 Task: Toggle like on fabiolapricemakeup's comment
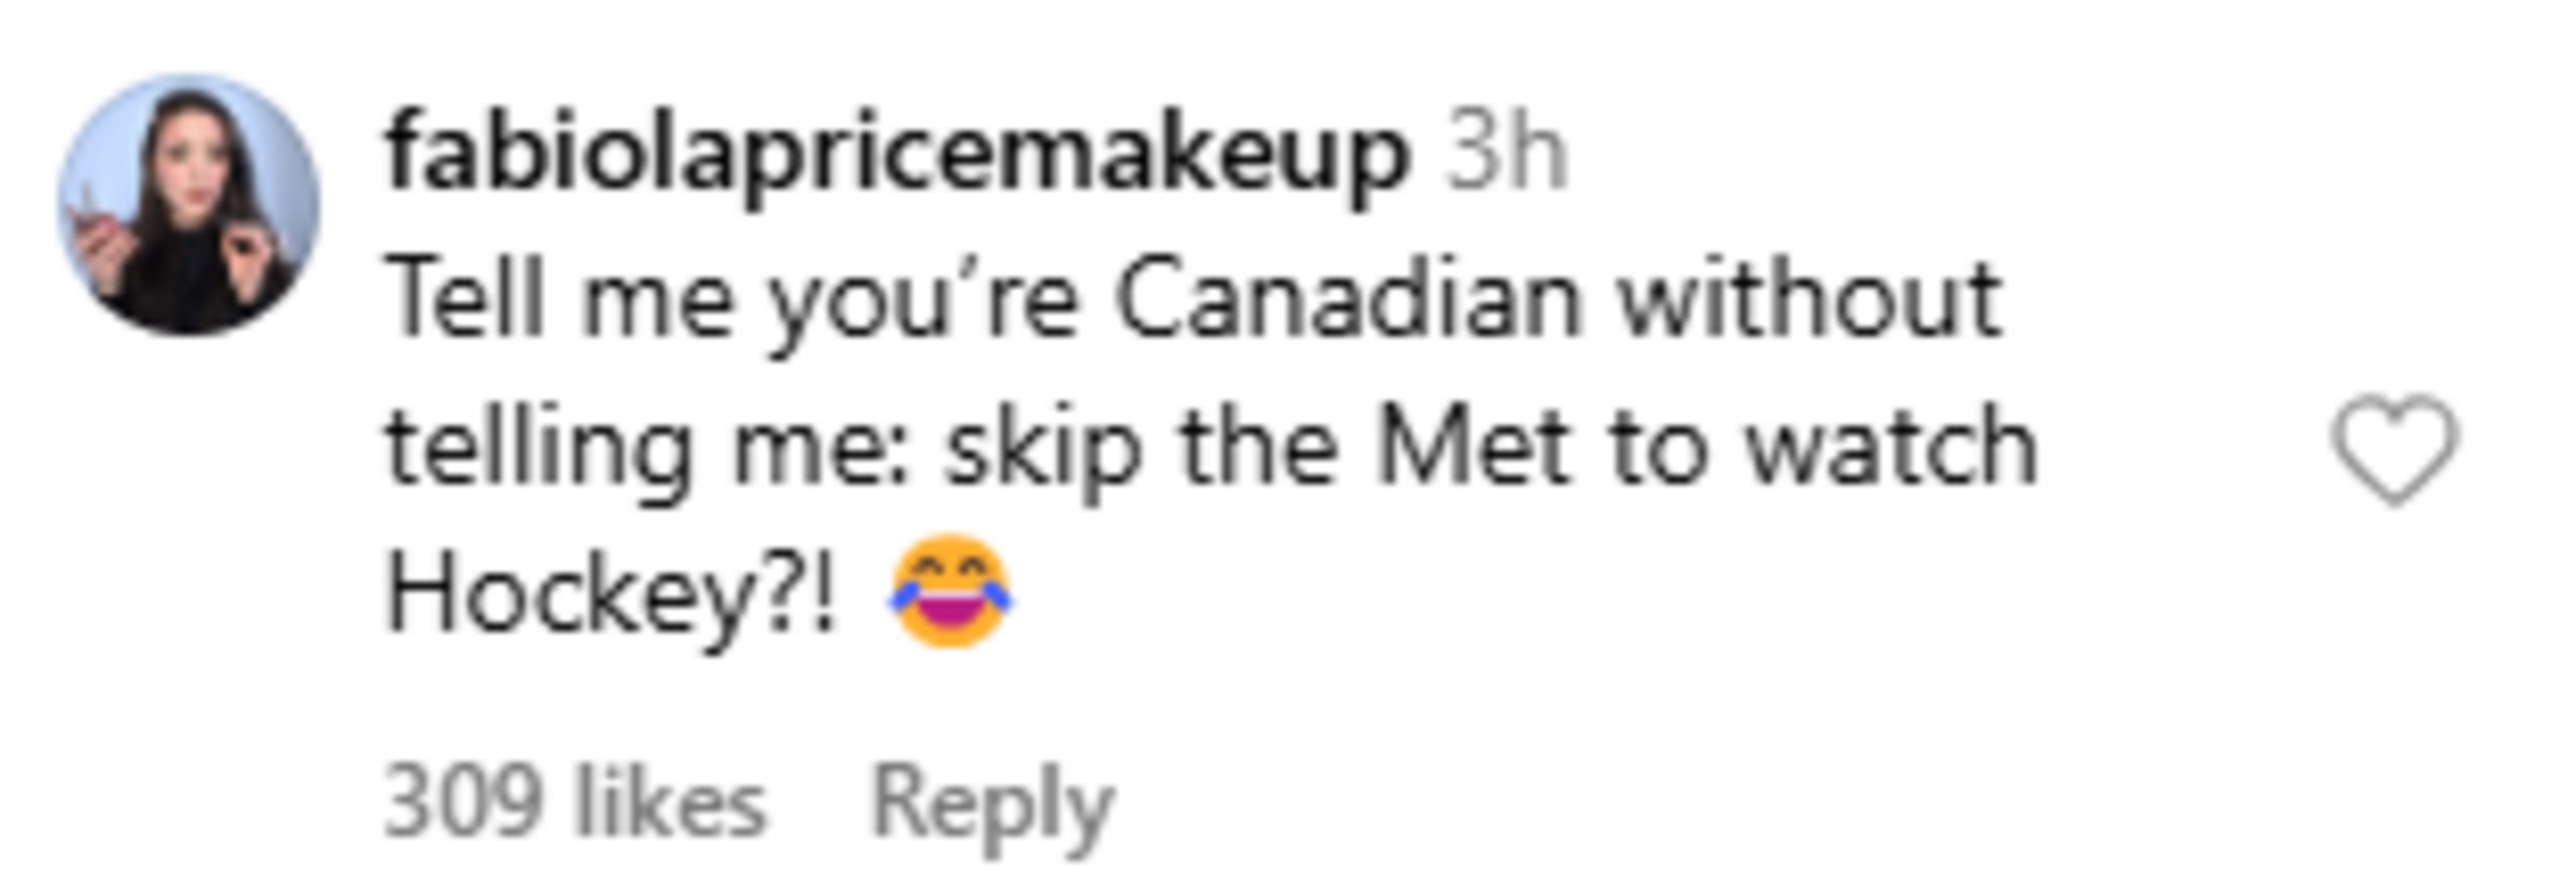click(2394, 449)
